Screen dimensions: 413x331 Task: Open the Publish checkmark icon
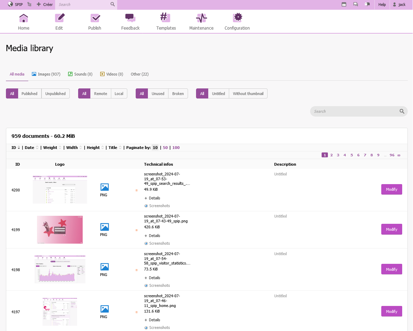pos(95,18)
